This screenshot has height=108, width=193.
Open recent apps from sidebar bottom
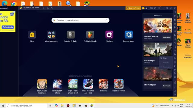tap(175, 94)
